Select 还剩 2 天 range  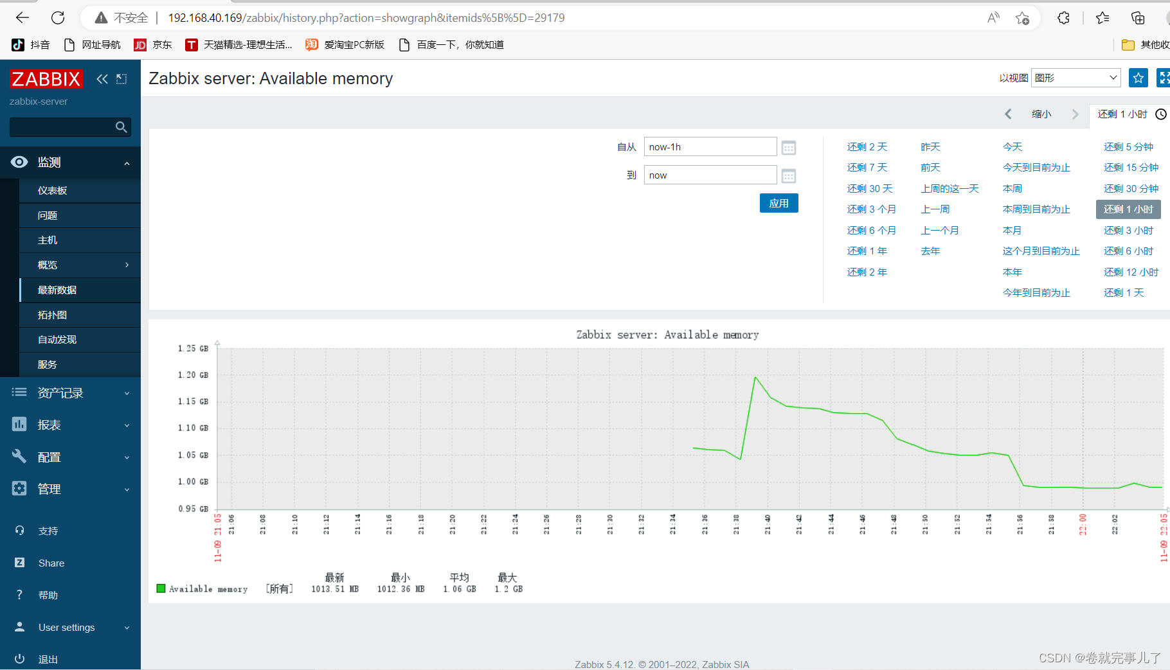867,147
